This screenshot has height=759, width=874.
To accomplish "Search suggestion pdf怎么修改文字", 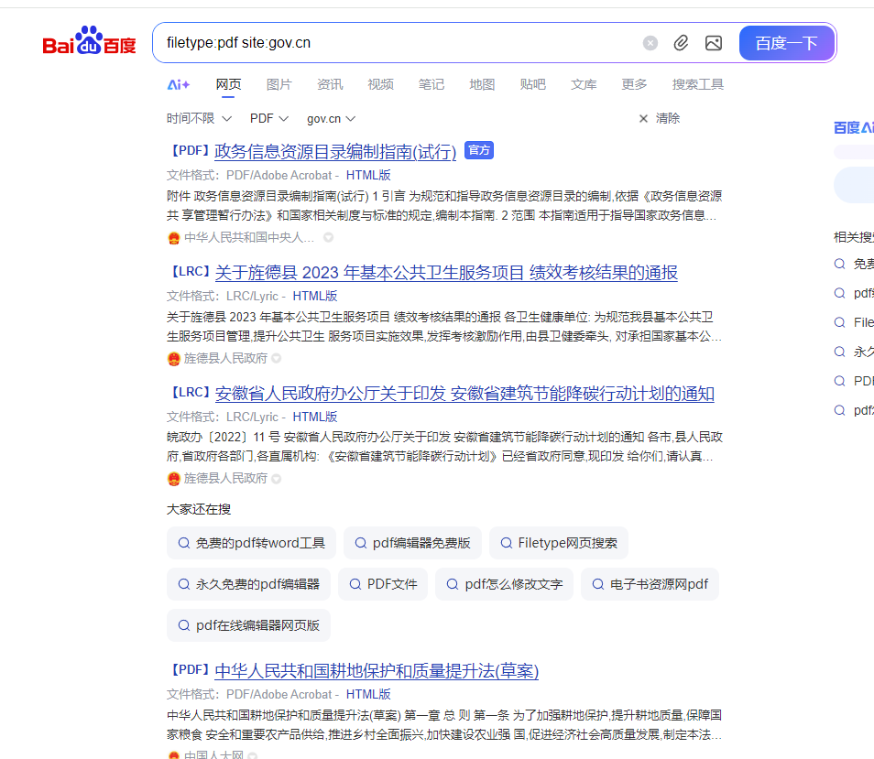I will (505, 584).
